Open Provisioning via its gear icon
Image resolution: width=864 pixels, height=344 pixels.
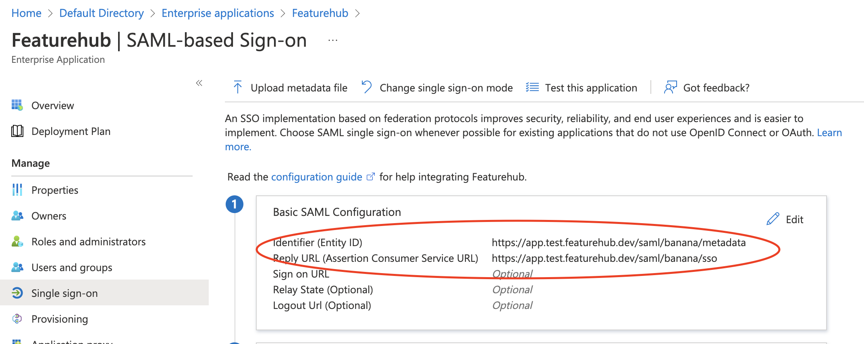pos(17,319)
